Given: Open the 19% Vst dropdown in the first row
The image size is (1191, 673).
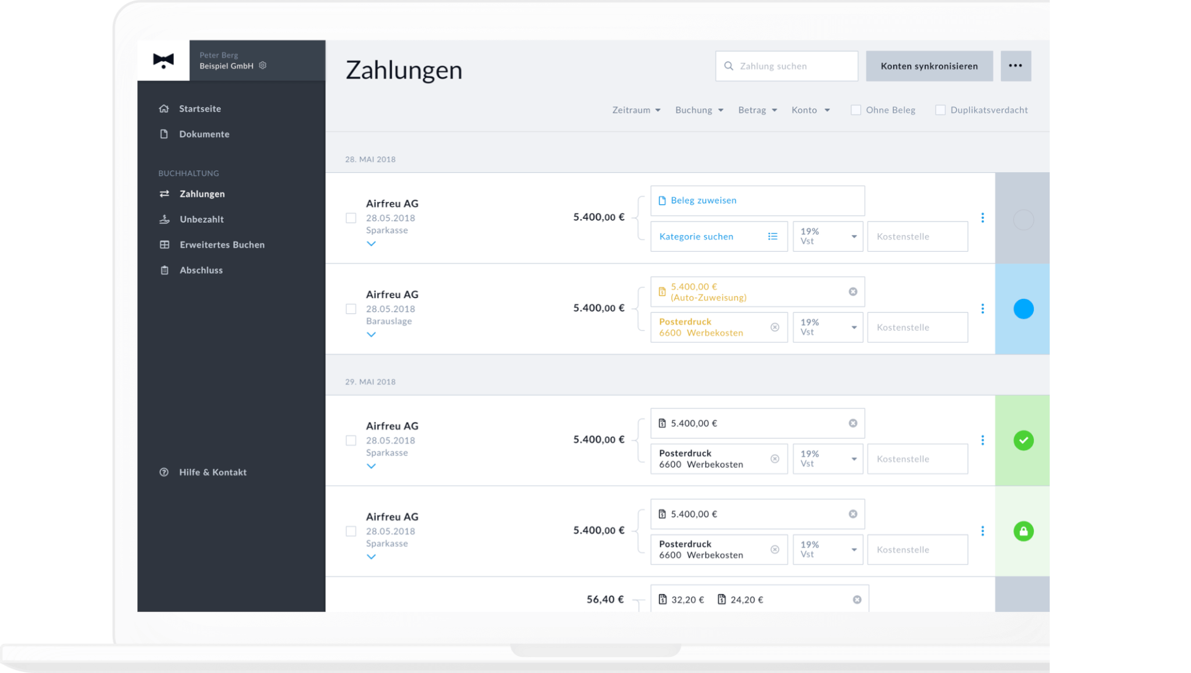Looking at the screenshot, I should [828, 236].
